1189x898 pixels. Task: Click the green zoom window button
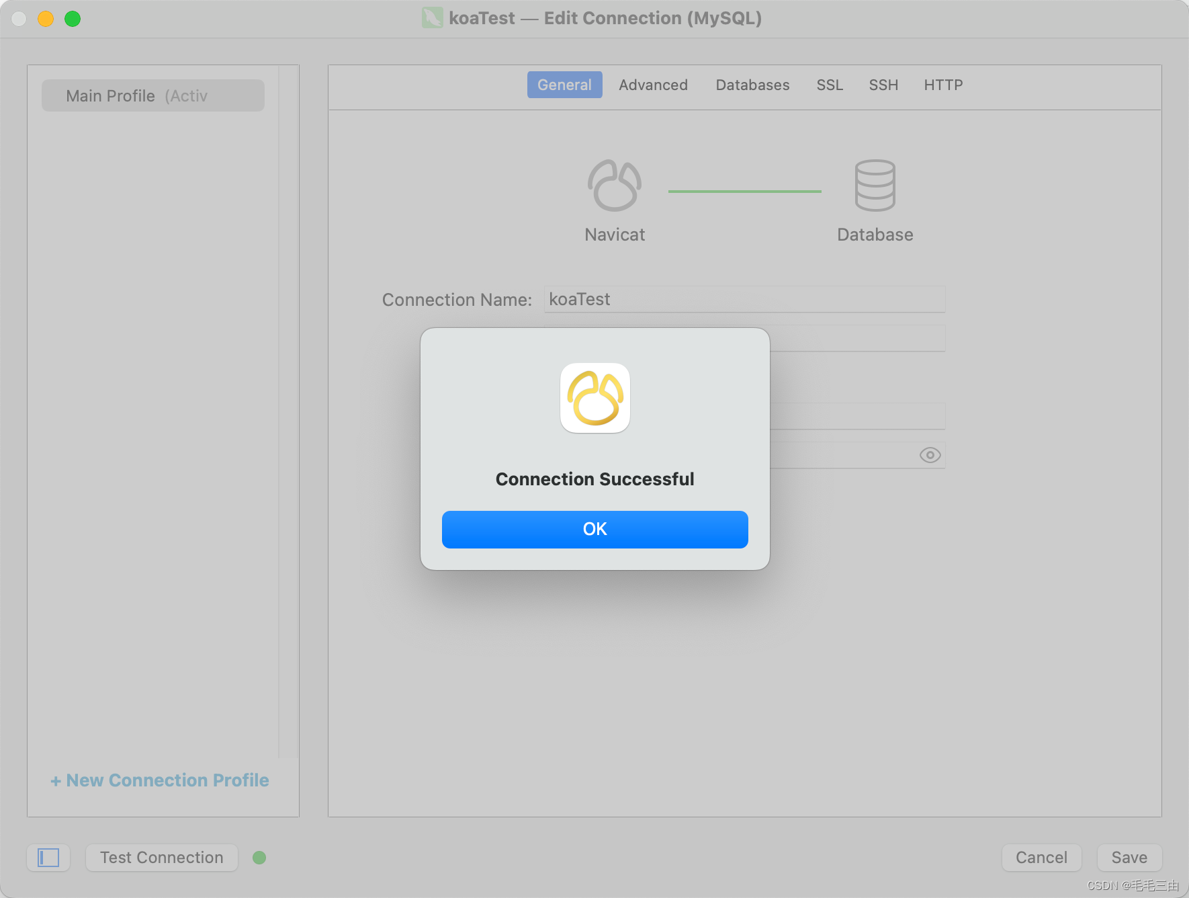coord(73,19)
